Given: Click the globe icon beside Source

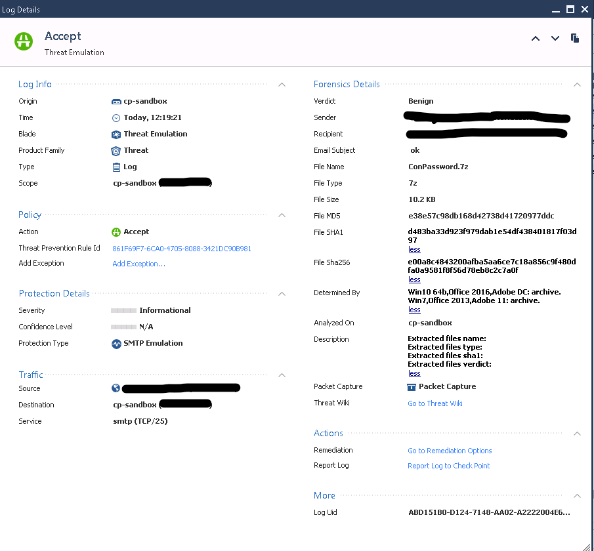Looking at the screenshot, I should [116, 388].
